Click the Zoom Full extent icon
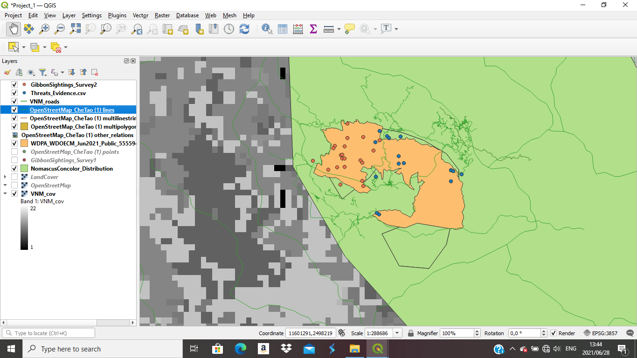The width and height of the screenshot is (637, 358). click(75, 29)
